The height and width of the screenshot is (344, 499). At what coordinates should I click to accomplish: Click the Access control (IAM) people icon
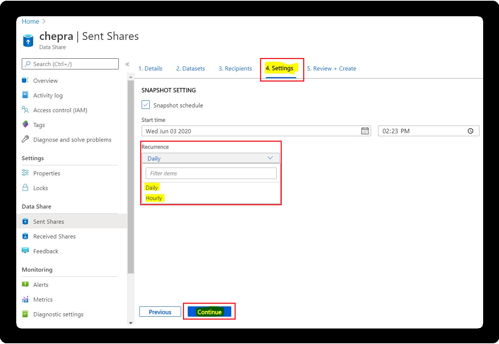tap(25, 110)
